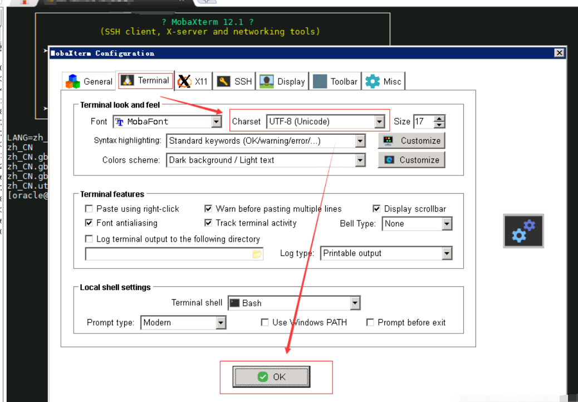Open the Bell Type dropdown
The width and height of the screenshot is (578, 402).
pos(447,224)
